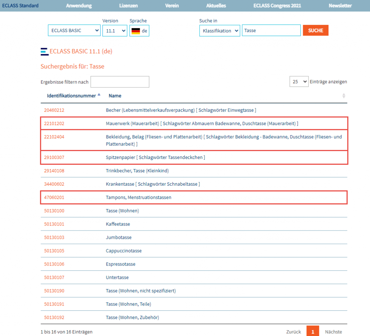Image resolution: width=370 pixels, height=336 pixels.
Task: Select Tasse (Wohnen, nicht spezifiziert) name
Action: tap(141, 291)
